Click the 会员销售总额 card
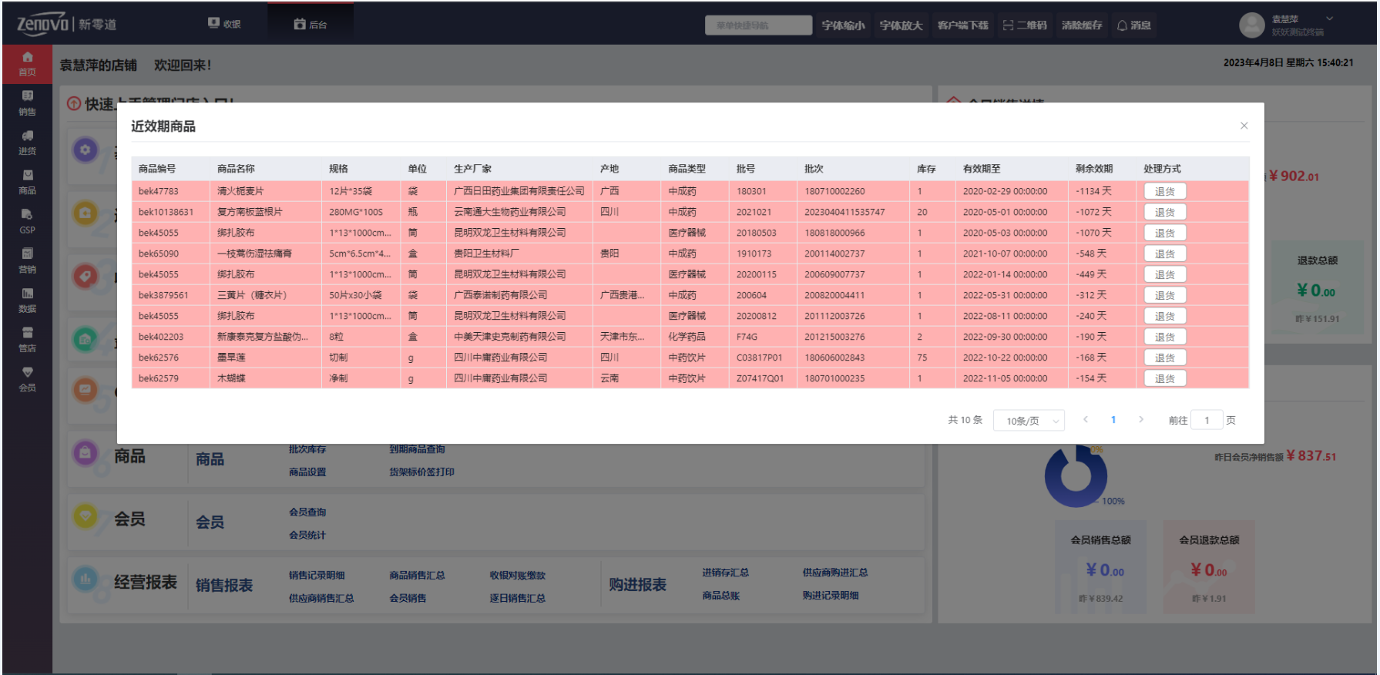1380x675 pixels. 1100,569
